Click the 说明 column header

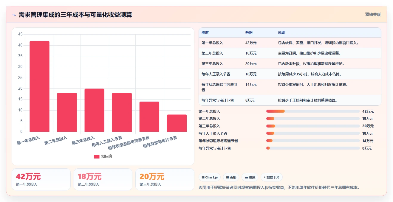click(x=282, y=32)
